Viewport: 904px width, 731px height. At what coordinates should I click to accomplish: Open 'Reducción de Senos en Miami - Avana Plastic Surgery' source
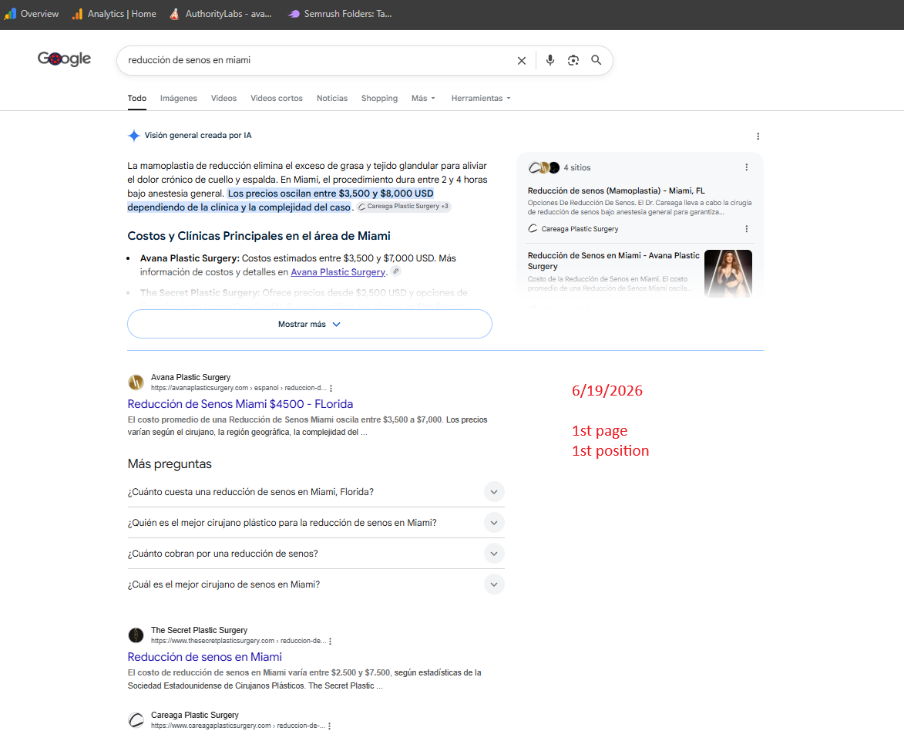click(613, 261)
